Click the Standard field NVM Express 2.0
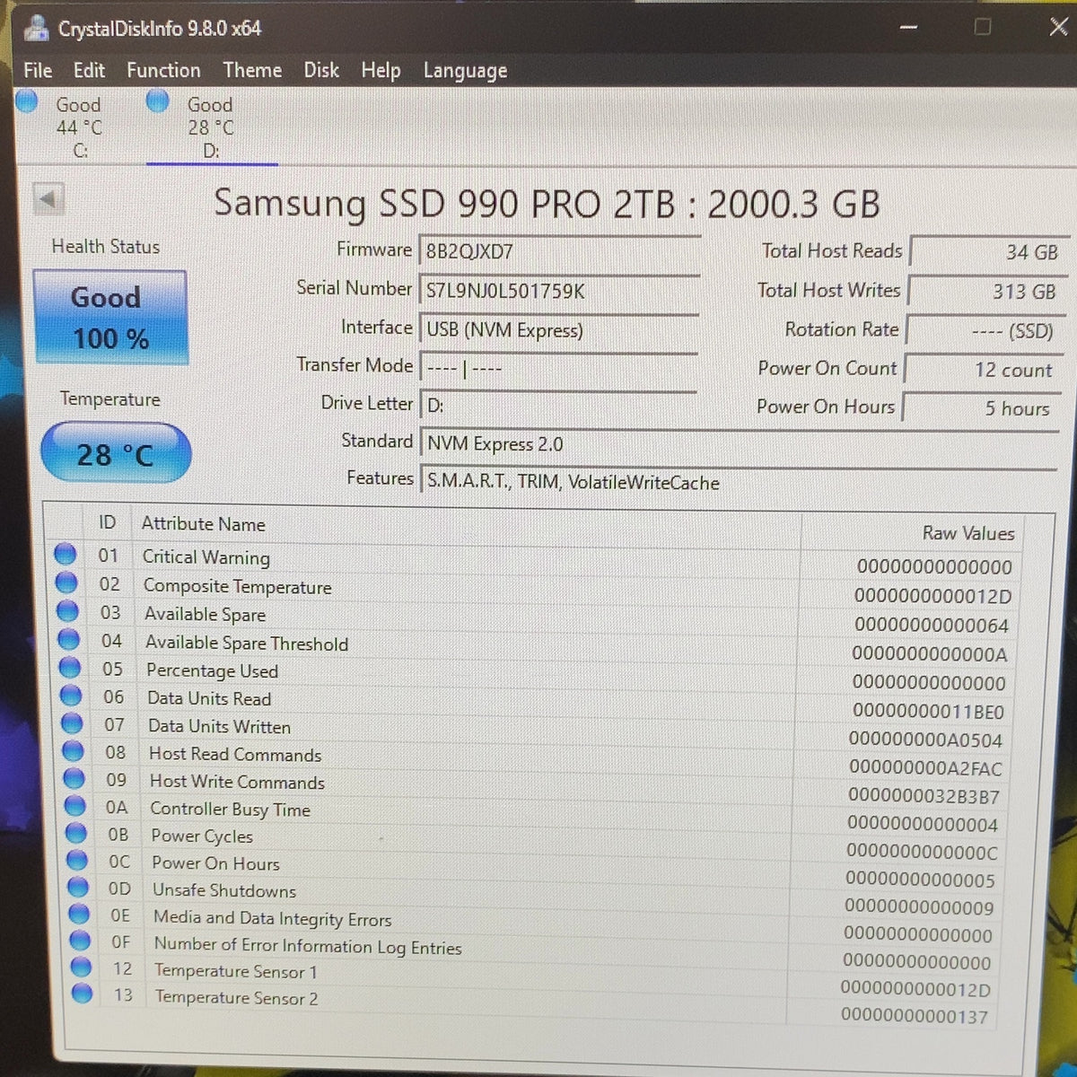This screenshot has height=1077, width=1077. (x=739, y=443)
